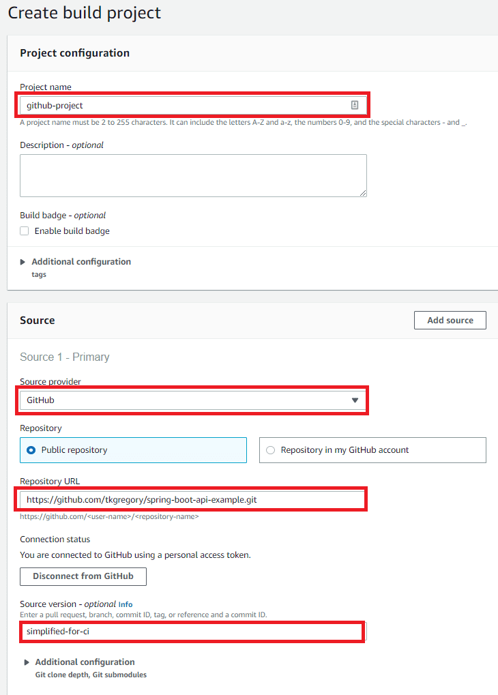Click the Source version input box
This screenshot has height=695, width=498.
coord(191,632)
